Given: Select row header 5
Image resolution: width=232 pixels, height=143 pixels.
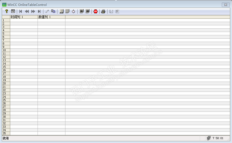Looking at the screenshot, I should click(6, 34).
